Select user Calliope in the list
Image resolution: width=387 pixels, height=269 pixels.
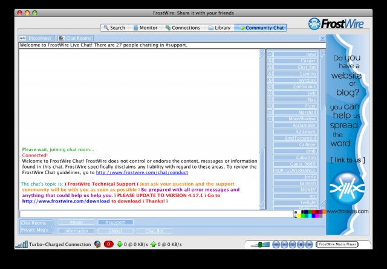[x=295, y=144]
